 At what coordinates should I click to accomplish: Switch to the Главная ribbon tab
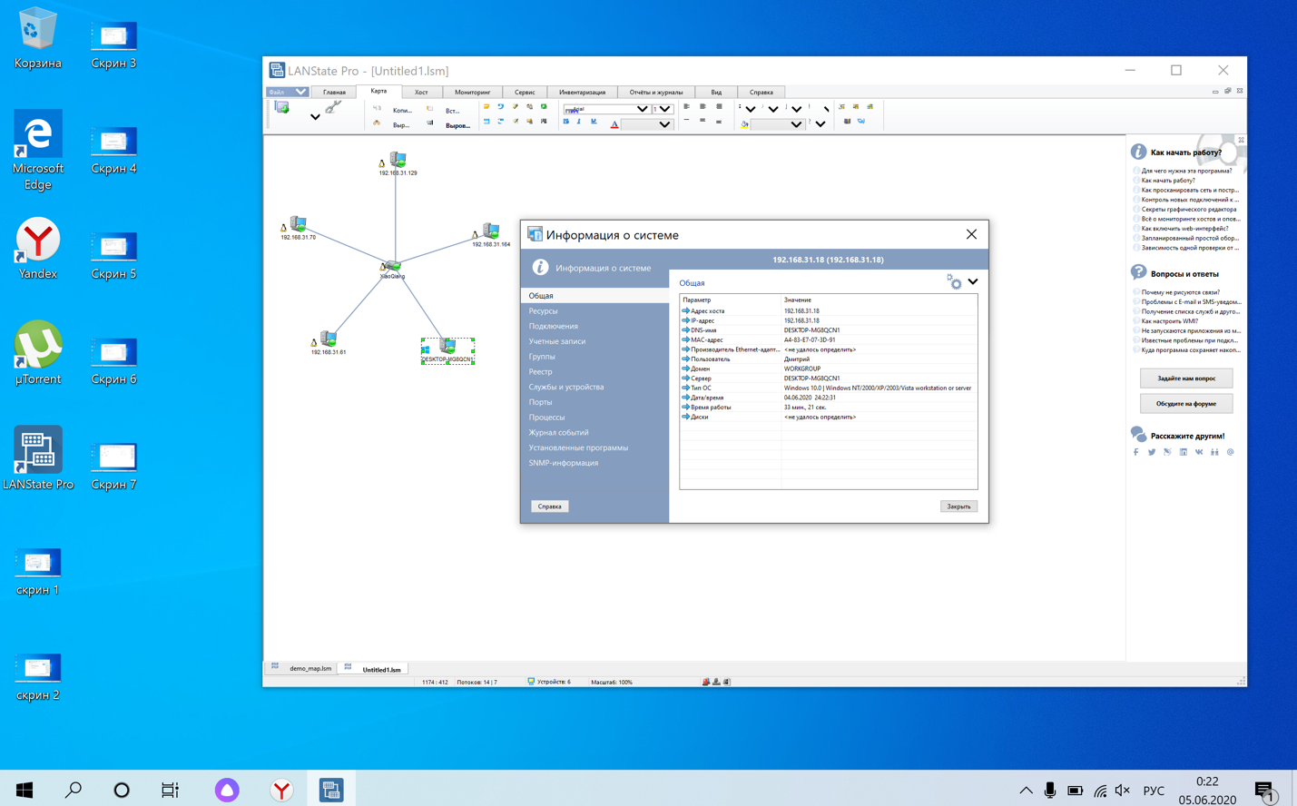coord(334,92)
